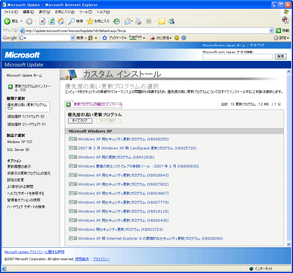The height and width of the screenshot is (273, 293).
Task: Click the Google toolbar logo
Action: (10, 38)
